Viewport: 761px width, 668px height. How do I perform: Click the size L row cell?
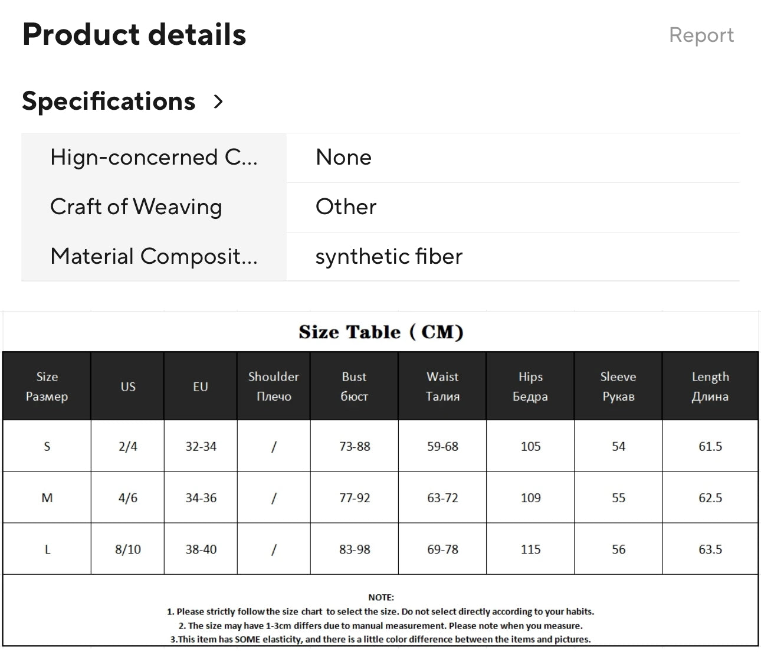47,549
